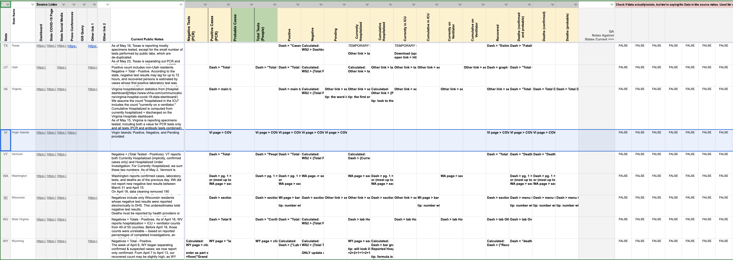This screenshot has height=260, width=733.
Task: Open filter icon above Total Tests (People) column
Action: [274, 5]
